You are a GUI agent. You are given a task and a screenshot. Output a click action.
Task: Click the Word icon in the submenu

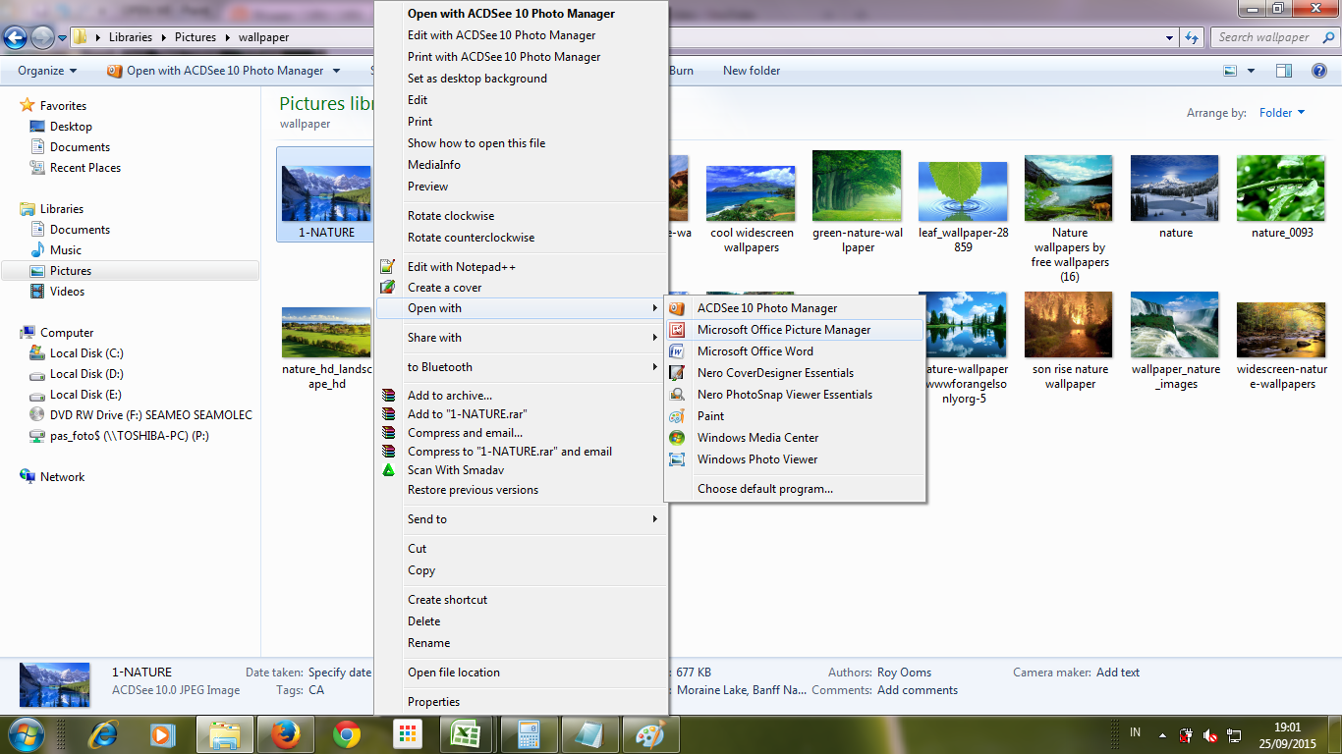click(677, 351)
